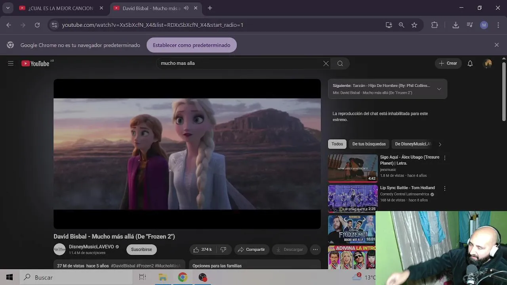Go back with the browser back arrow
The width and height of the screenshot is (507, 285).
(x=9, y=25)
